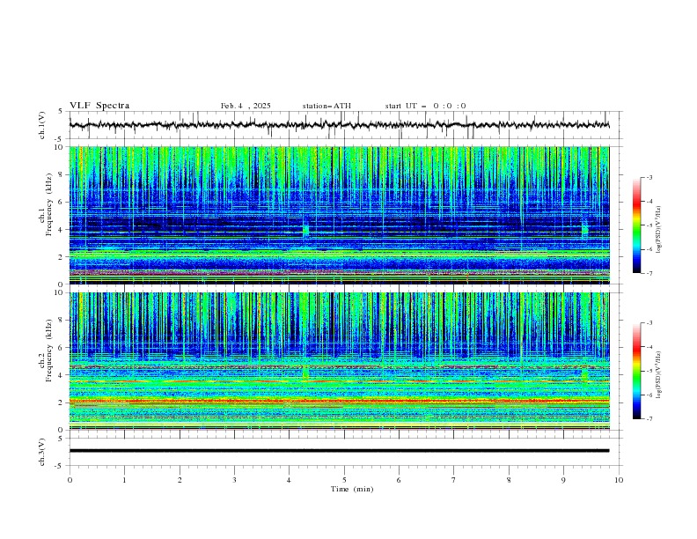The image size is (697, 539).
Task: Click the "VLF Spectra" title text
Action: (99, 106)
